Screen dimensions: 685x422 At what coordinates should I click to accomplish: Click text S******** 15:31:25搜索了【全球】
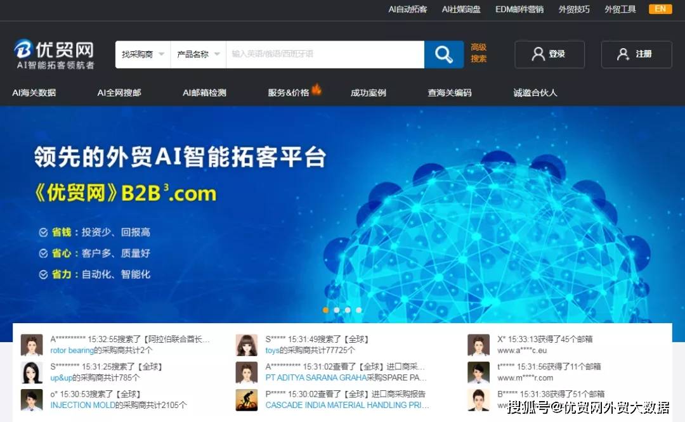(x=106, y=367)
